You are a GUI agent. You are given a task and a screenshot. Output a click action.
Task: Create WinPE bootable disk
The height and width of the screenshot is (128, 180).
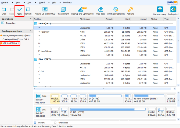116,11
